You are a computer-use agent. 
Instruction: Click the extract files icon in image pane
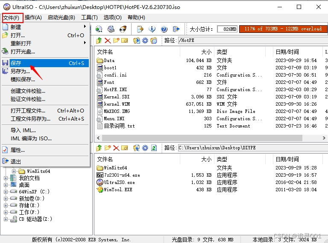click(136, 41)
